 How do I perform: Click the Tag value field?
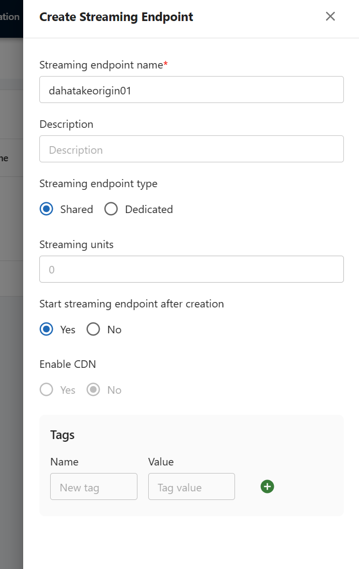point(191,486)
